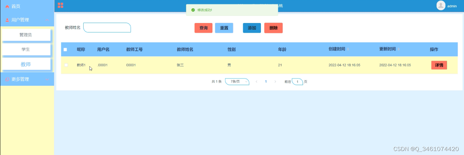This screenshot has height=155, width=464.
Task: Click the 教师1 nickname cell
Action: 81,65
